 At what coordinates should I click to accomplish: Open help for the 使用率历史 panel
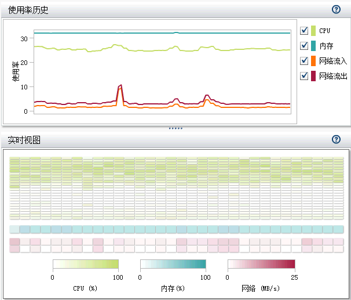point(336,9)
